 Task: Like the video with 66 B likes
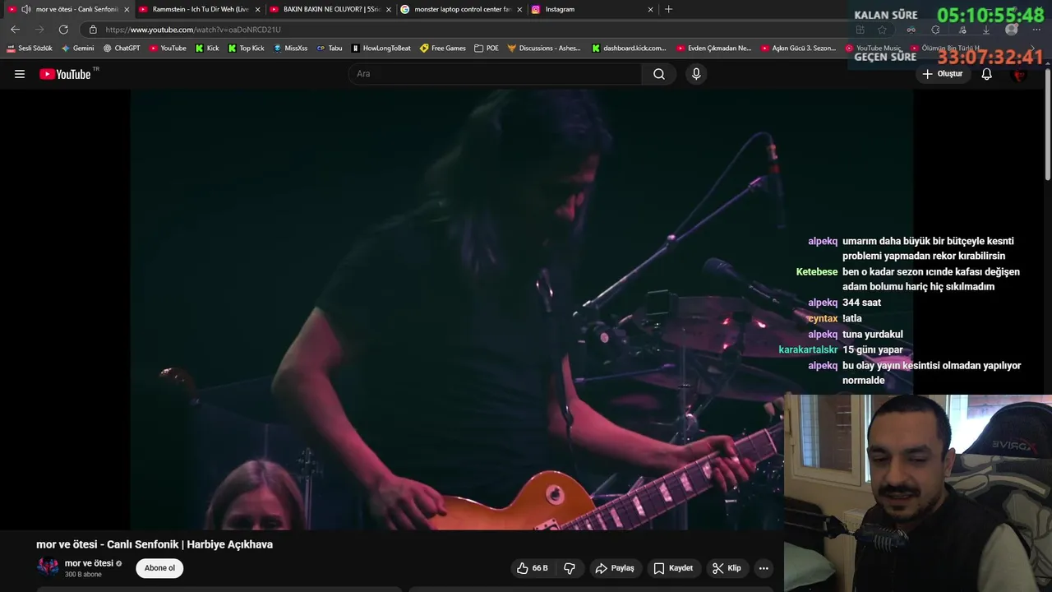(532, 568)
